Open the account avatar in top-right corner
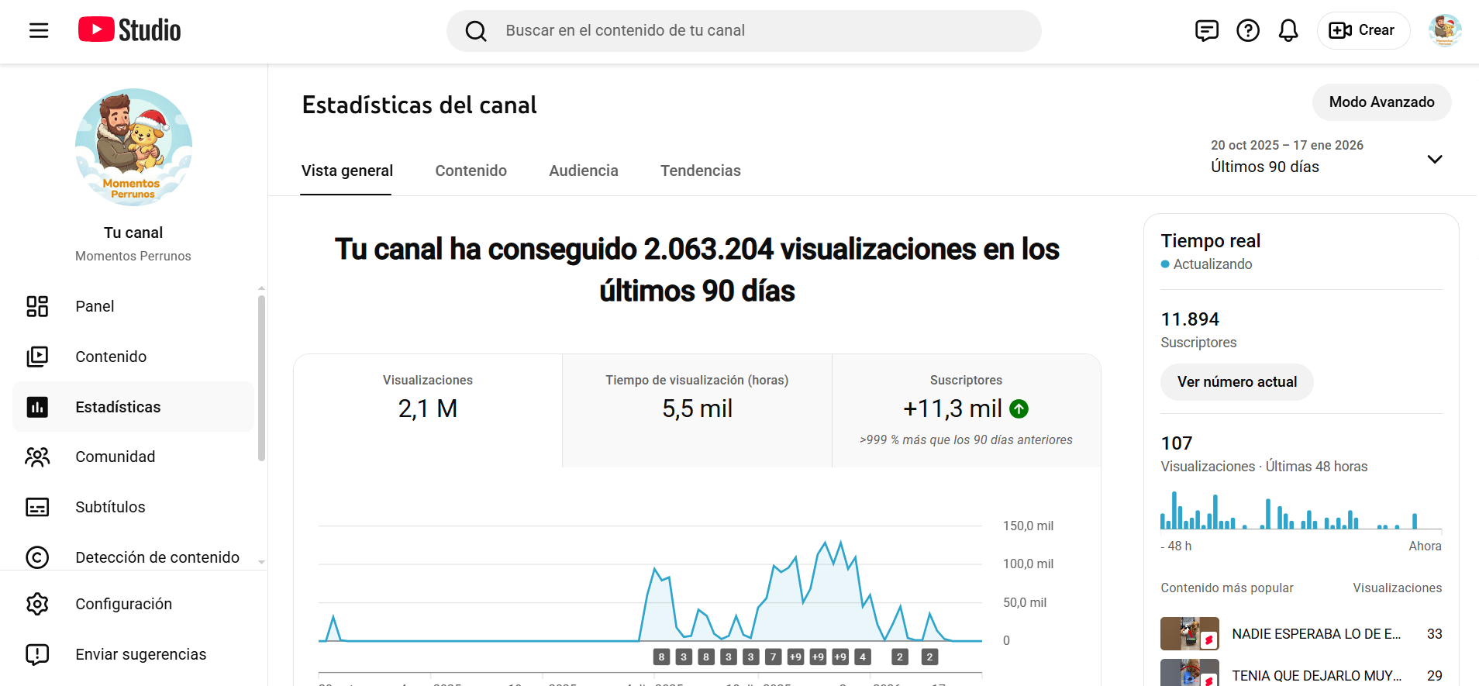The width and height of the screenshot is (1479, 686). click(1444, 30)
